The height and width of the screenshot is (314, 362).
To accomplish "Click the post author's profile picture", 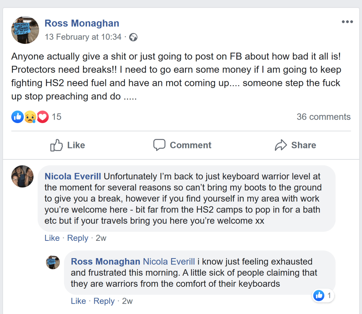I will (25, 30).
